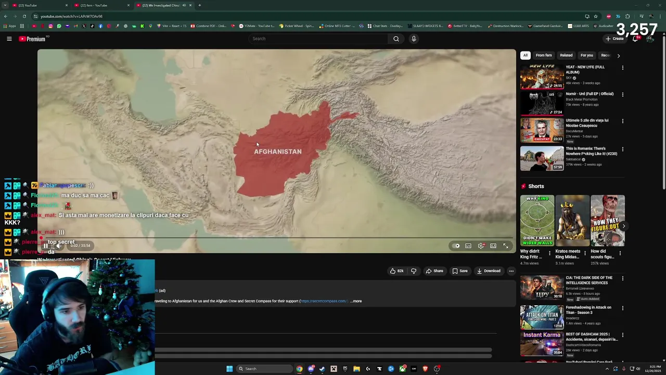Open Chrome extensions puzzle icon

tap(627, 16)
